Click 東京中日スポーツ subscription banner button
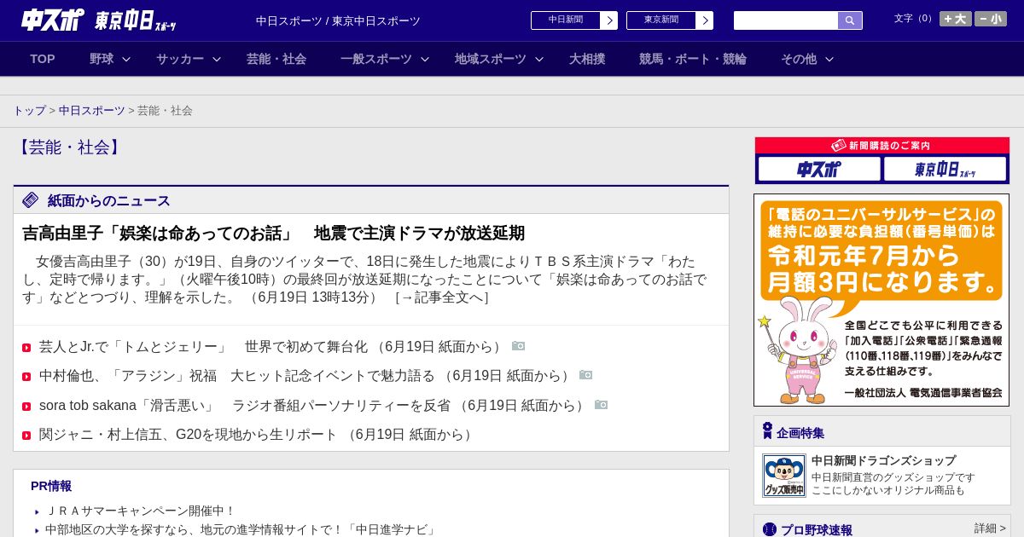The width and height of the screenshot is (1024, 537). (x=945, y=169)
